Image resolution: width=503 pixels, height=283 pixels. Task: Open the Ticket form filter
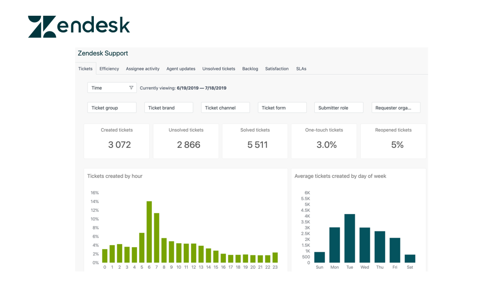(282, 108)
